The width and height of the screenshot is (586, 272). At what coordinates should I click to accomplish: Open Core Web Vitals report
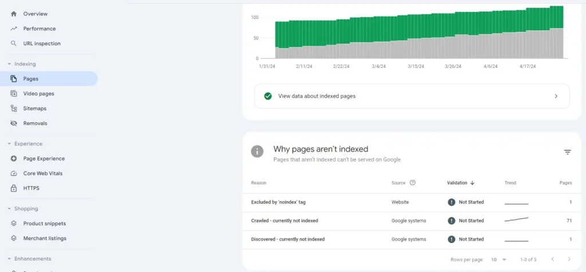(43, 174)
